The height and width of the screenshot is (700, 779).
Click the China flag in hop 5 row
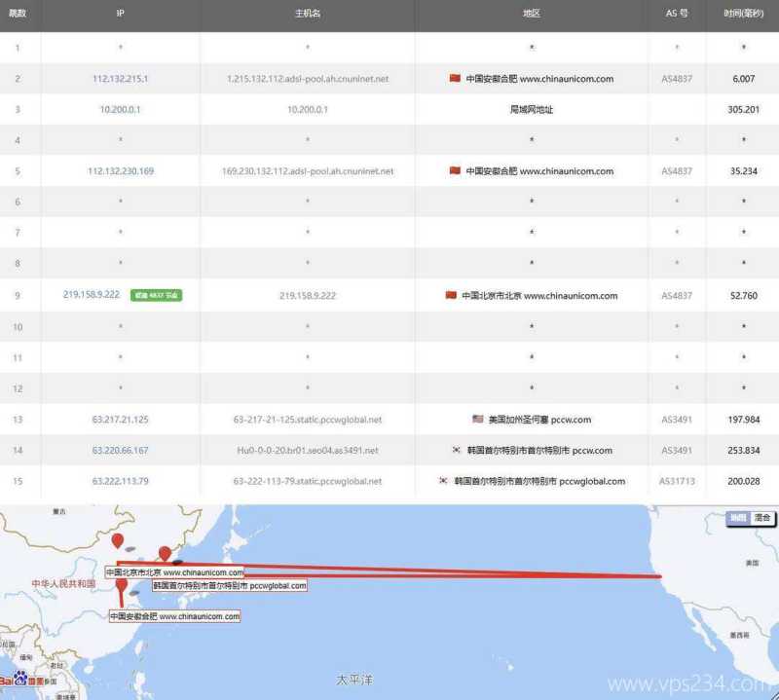click(455, 171)
